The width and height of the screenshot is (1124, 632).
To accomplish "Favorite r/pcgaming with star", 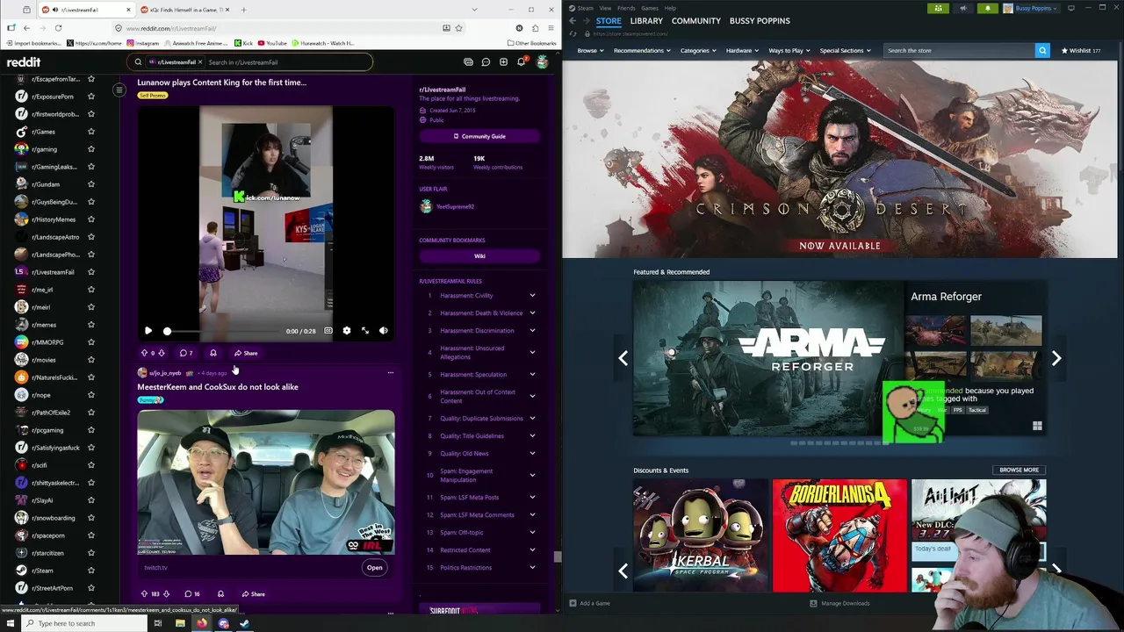I will (90, 430).
